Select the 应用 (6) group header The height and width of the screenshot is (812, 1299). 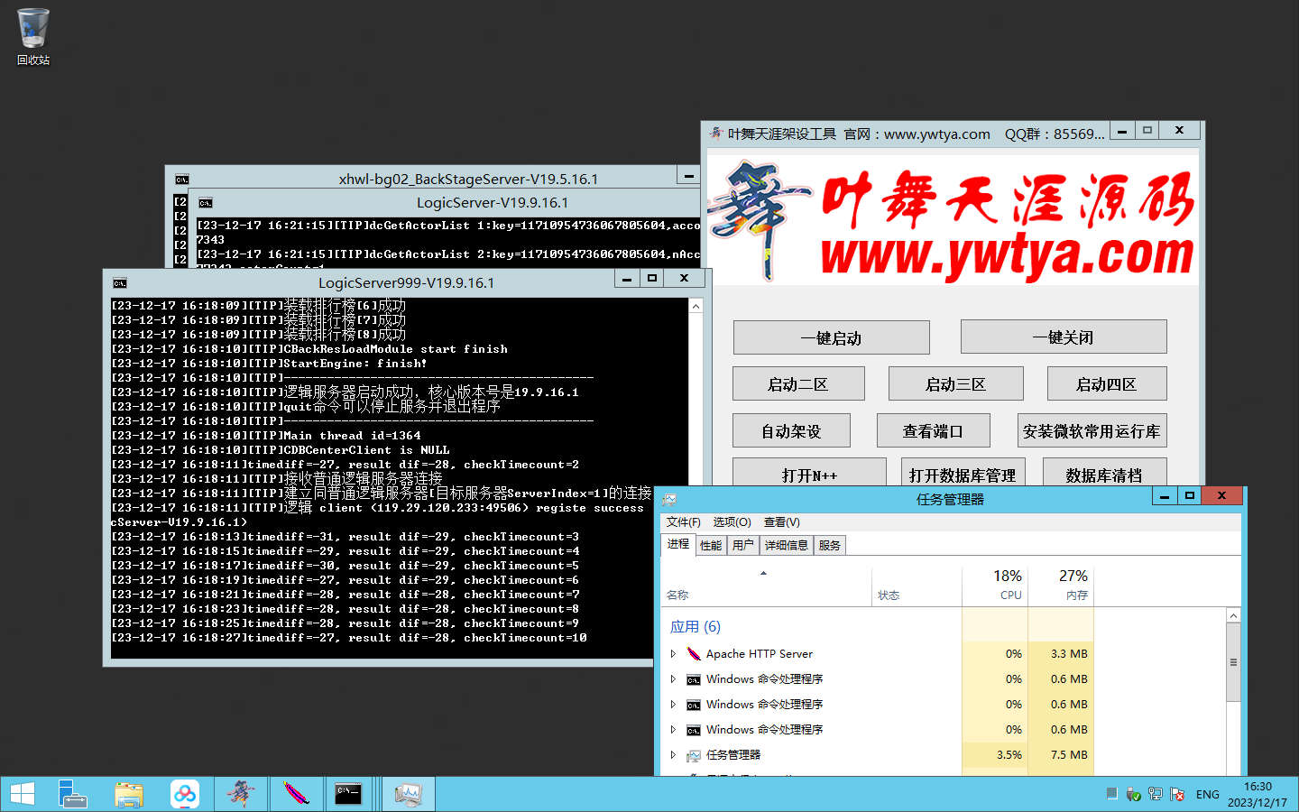click(695, 627)
